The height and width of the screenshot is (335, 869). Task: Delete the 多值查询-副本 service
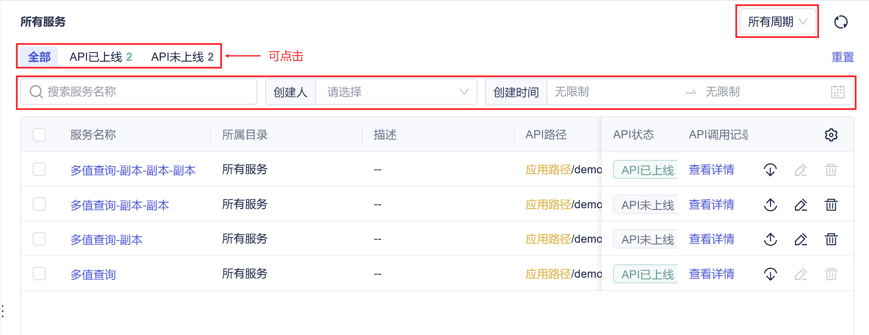pyautogui.click(x=831, y=239)
